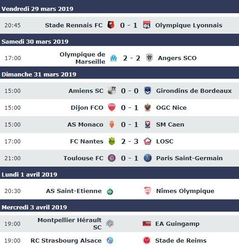
Task: Click the Montpellier Hérault SC crest
Action: (110, 224)
